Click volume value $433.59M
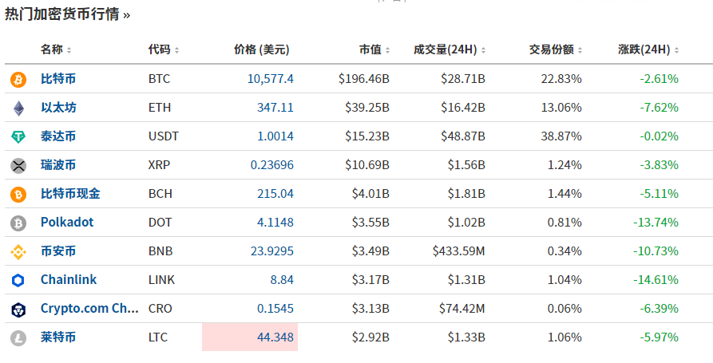Viewport: 713px width, 363px height. [x=459, y=251]
